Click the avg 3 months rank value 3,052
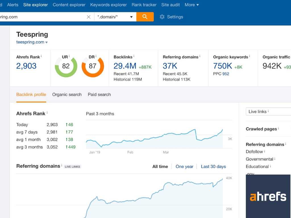 click(52, 147)
